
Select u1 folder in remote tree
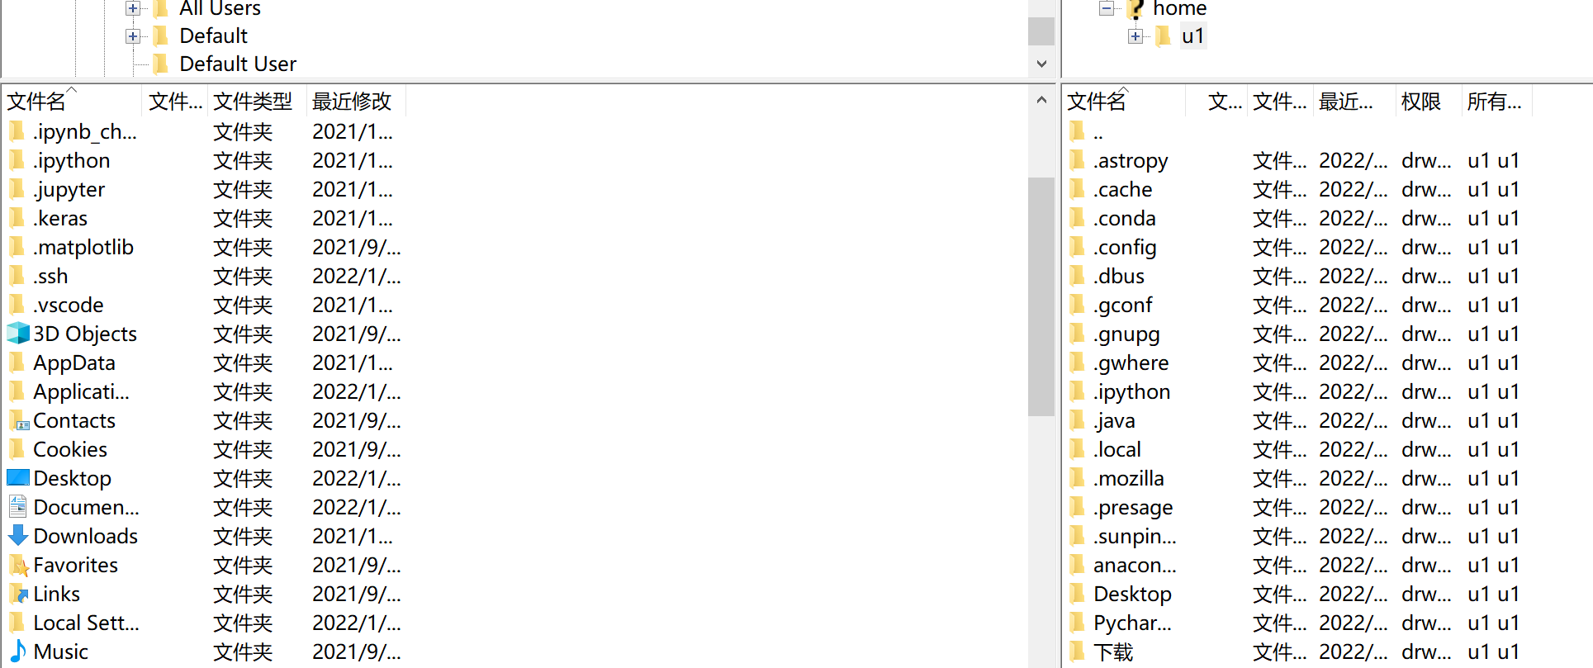point(1192,36)
